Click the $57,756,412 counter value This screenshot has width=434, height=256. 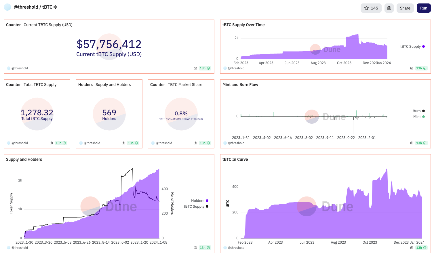click(x=109, y=44)
